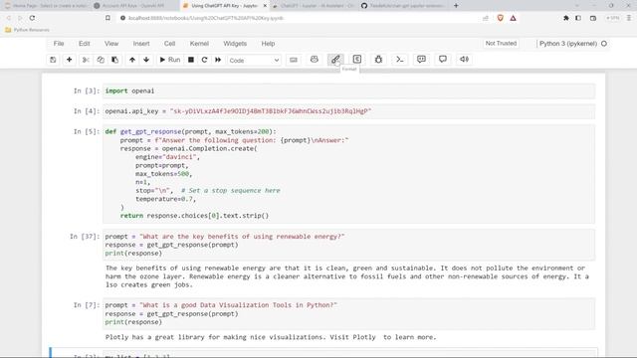Run the selected cell
Screen dimensions: 637x358
tap(170, 60)
